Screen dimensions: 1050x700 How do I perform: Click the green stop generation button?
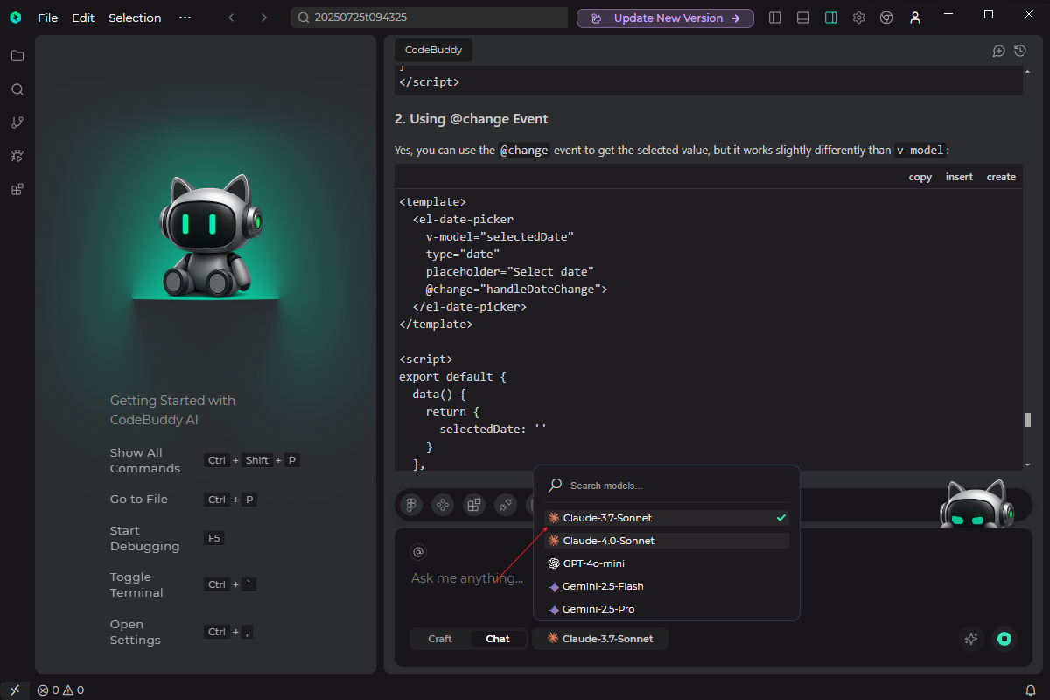[1004, 639]
